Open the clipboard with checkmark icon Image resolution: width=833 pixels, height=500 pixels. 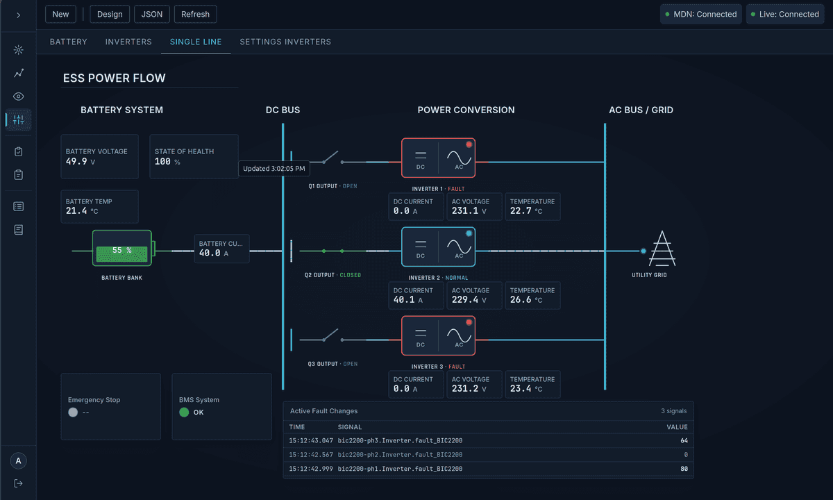[x=19, y=151]
